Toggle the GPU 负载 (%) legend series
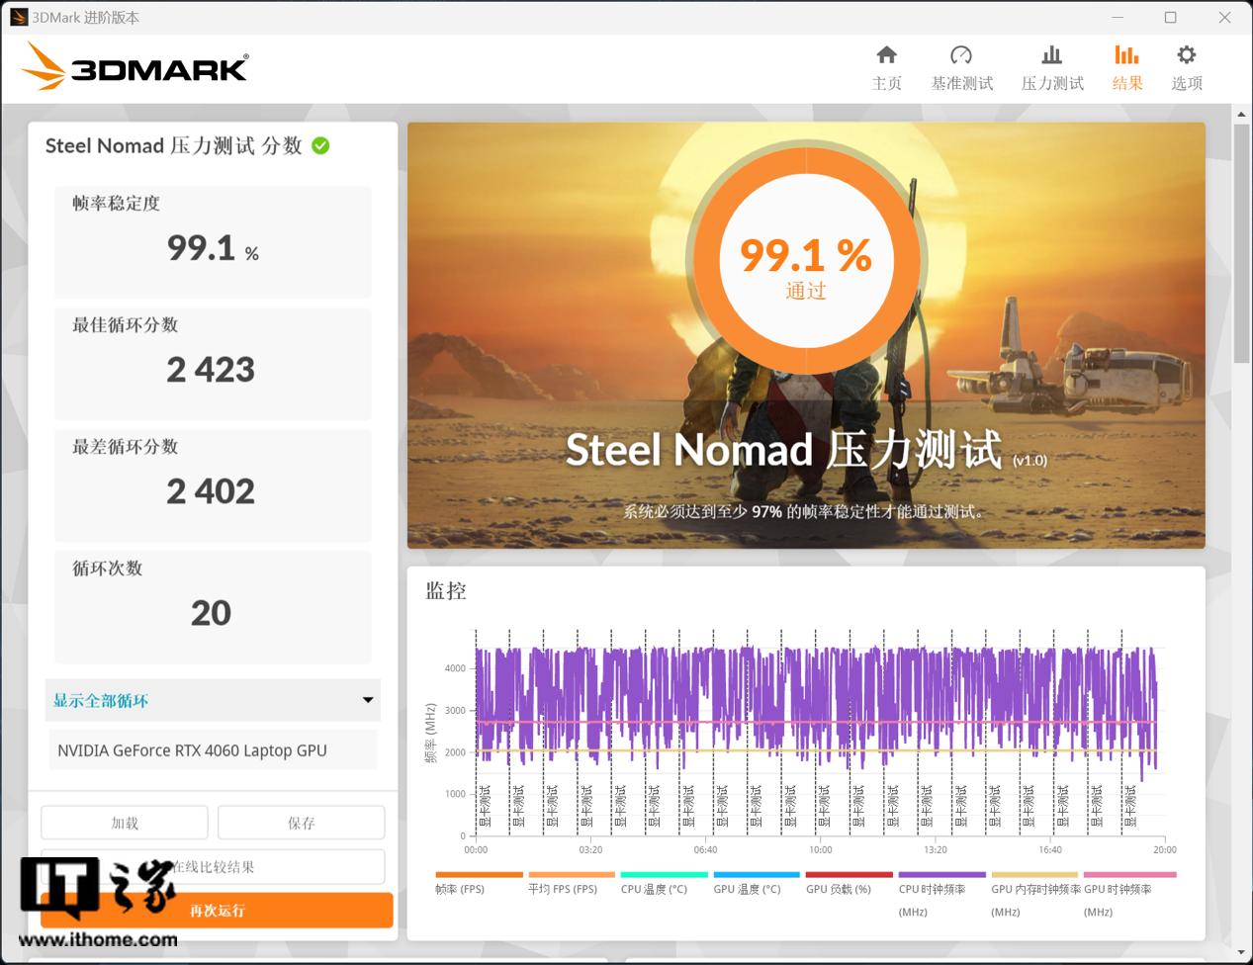 849,882
